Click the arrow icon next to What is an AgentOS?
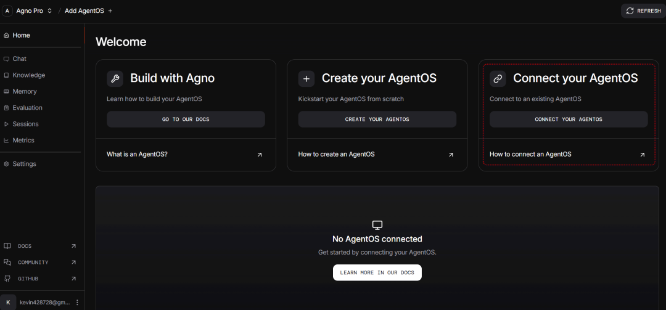 coord(260,155)
